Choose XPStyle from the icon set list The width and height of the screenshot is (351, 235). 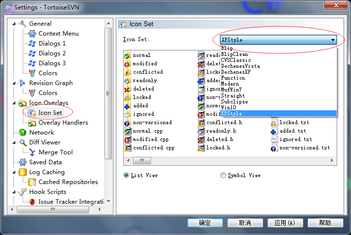pyautogui.click(x=278, y=113)
